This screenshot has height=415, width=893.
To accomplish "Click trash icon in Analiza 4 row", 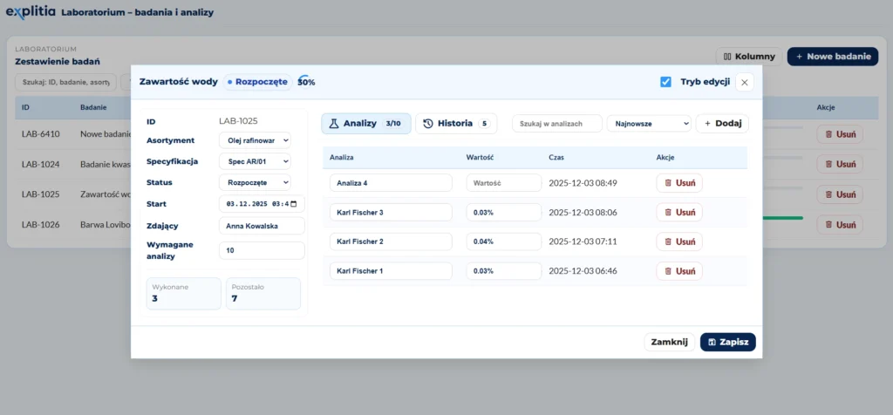I will pos(668,183).
